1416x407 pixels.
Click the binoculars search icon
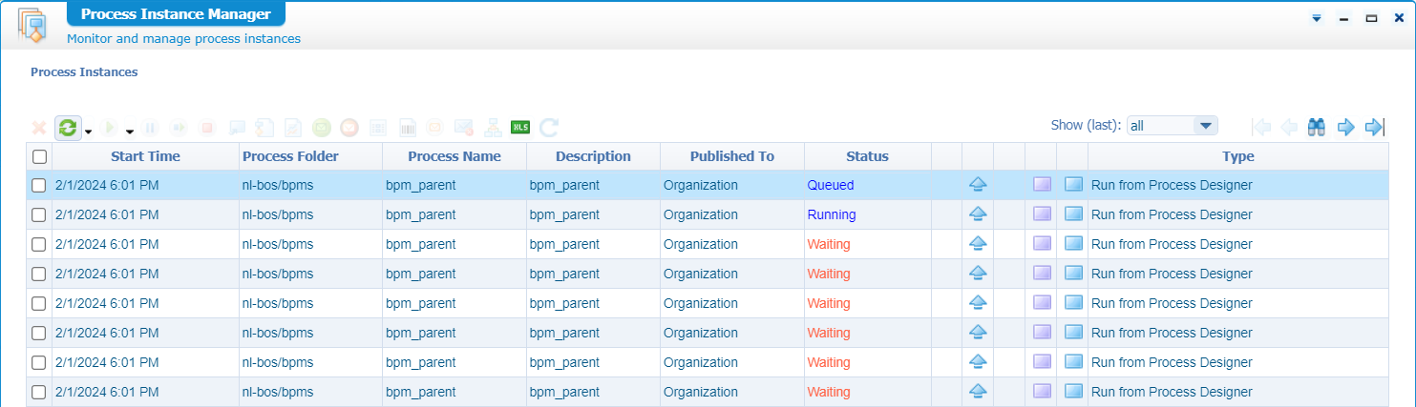(1317, 127)
